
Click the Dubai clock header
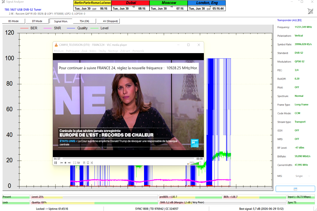click(x=131, y=3)
